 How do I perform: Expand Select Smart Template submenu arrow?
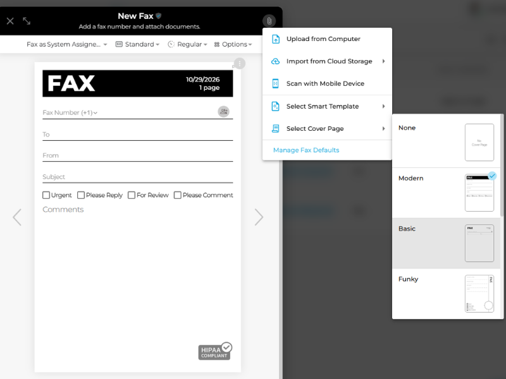384,106
